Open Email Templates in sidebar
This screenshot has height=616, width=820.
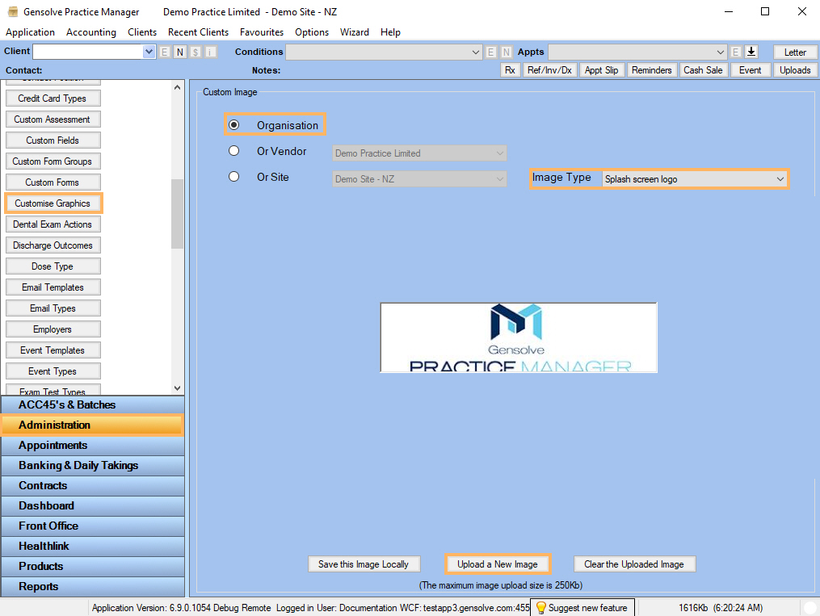pyautogui.click(x=53, y=287)
